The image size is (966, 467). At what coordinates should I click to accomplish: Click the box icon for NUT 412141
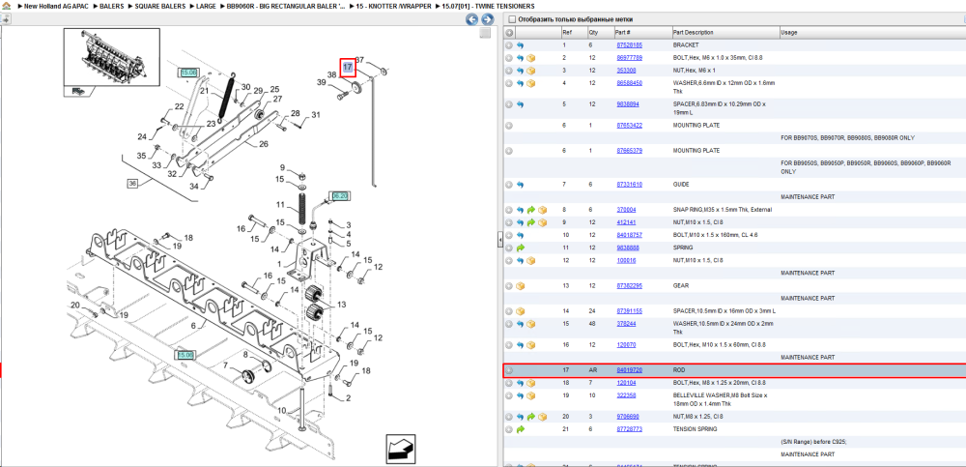tap(542, 222)
